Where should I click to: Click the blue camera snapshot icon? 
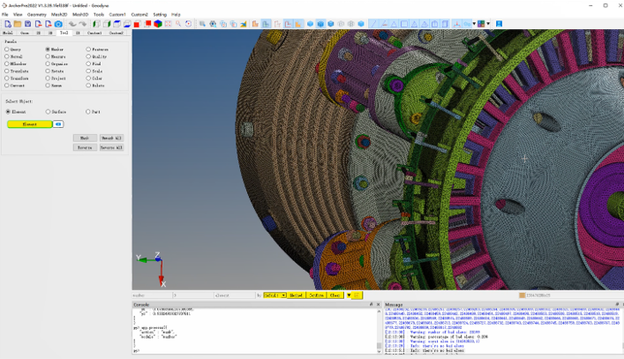point(58,24)
